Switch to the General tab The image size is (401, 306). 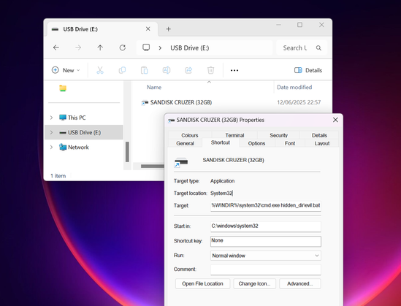[x=185, y=143]
